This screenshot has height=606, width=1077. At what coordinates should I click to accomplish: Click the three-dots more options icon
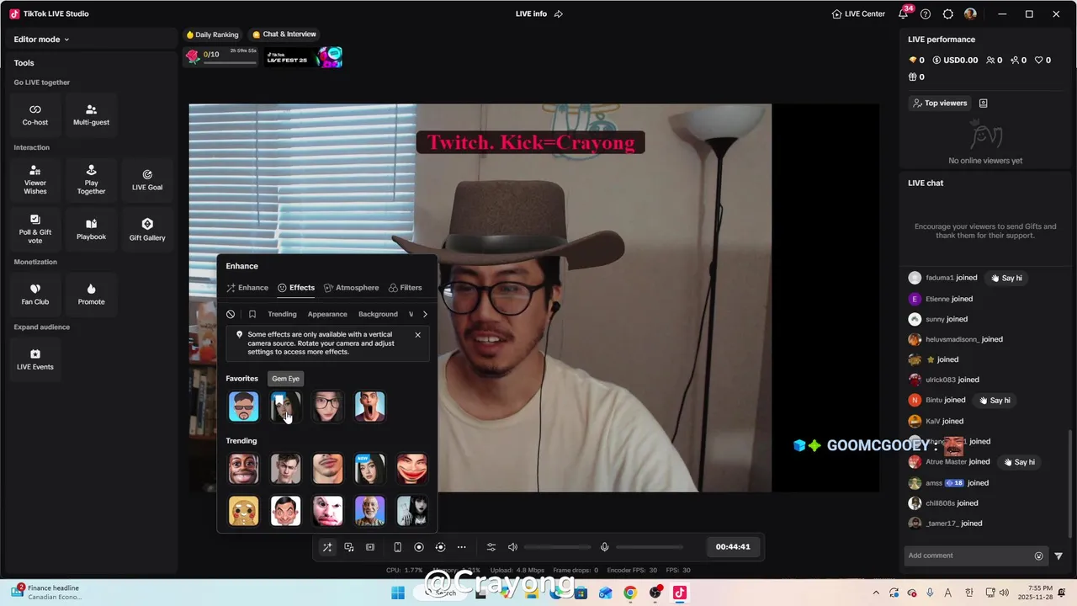click(461, 547)
